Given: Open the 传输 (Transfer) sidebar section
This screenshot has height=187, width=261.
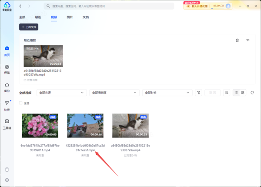Looking at the screenshot, I should coord(7,68).
